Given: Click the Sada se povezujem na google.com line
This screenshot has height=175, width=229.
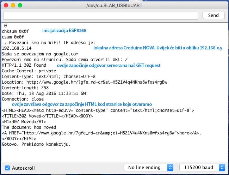Looking at the screenshot, I should click(40, 54).
